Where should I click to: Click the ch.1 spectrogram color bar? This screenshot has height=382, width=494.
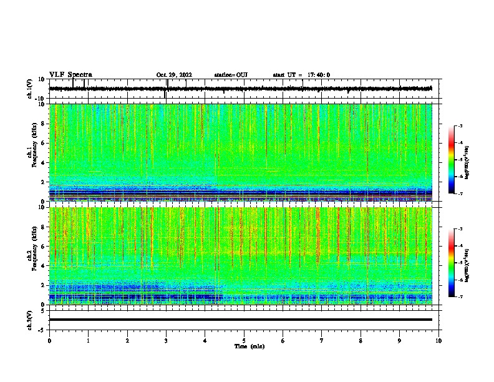pos(451,160)
